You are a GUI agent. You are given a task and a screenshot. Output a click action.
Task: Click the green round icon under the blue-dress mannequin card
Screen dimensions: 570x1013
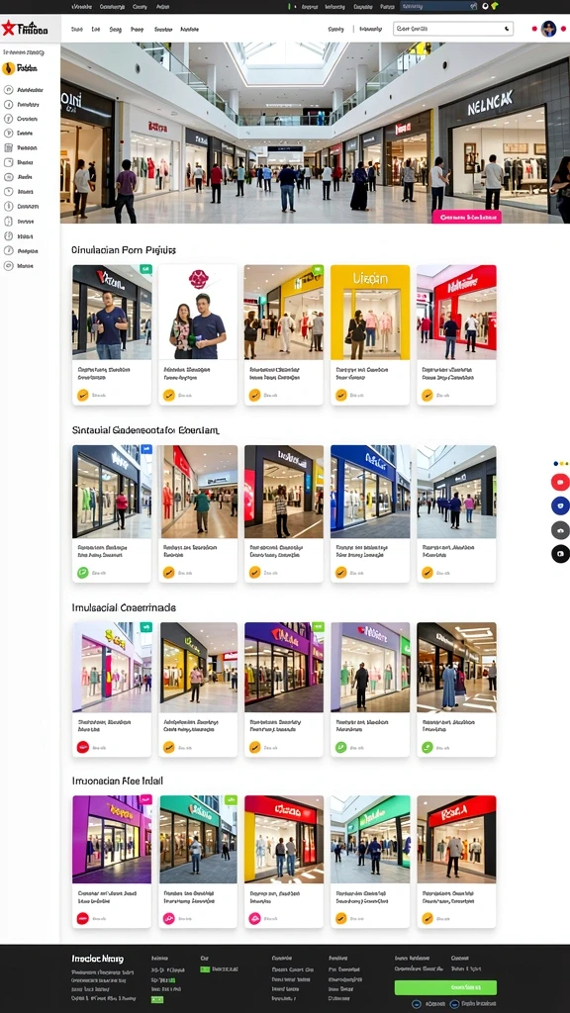427,748
